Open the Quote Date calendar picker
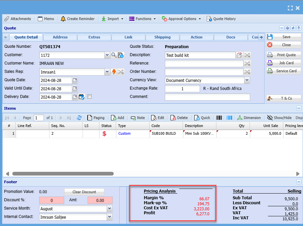Image resolution: width=303 pixels, height=226 pixels. click(75, 80)
